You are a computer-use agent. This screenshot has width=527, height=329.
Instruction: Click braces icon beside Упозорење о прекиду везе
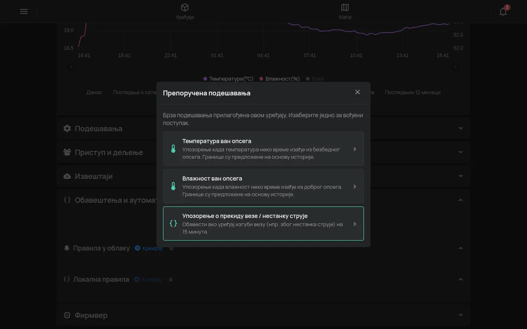pyautogui.click(x=173, y=223)
